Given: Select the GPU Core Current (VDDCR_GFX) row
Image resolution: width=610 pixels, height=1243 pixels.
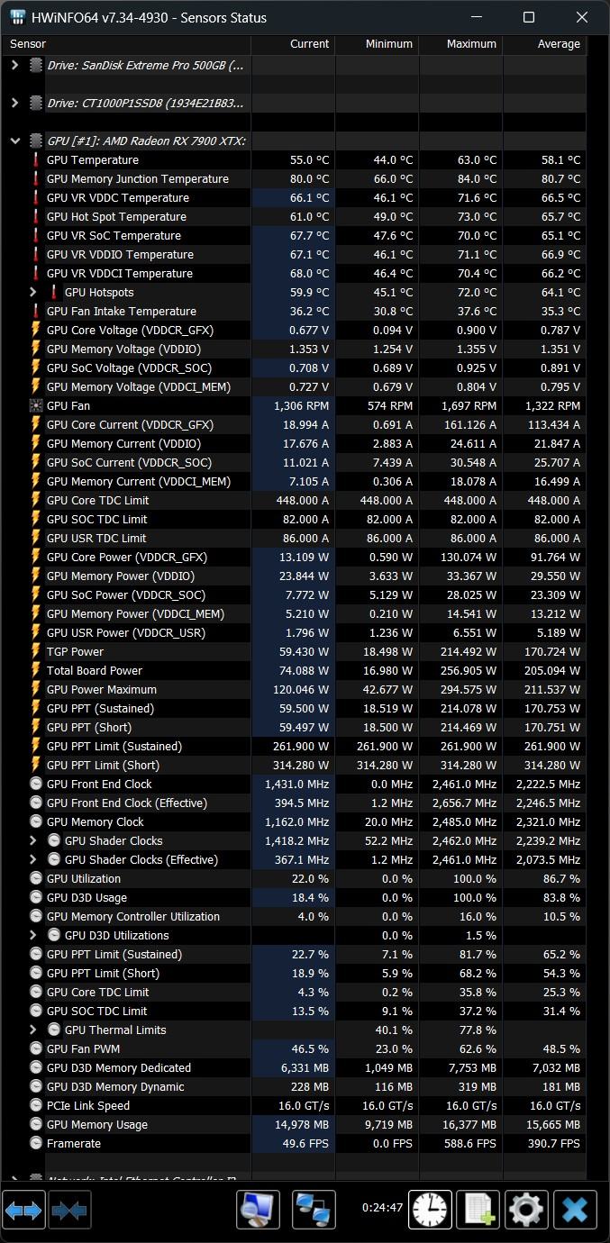Looking at the screenshot, I should tap(294, 424).
